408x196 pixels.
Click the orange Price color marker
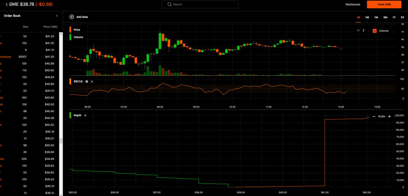[70, 30]
